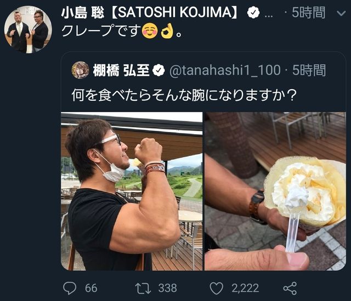Retweet using the retweet arrows icon
This screenshot has height=301, width=351.
pos(143,288)
